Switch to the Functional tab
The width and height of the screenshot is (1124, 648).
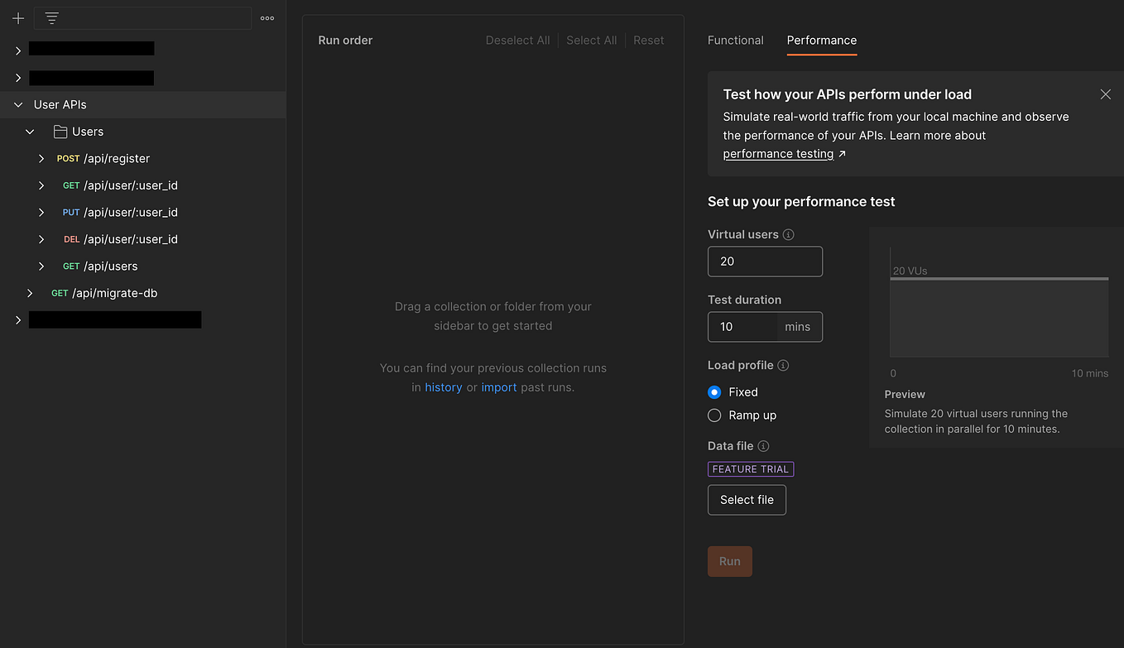point(735,40)
